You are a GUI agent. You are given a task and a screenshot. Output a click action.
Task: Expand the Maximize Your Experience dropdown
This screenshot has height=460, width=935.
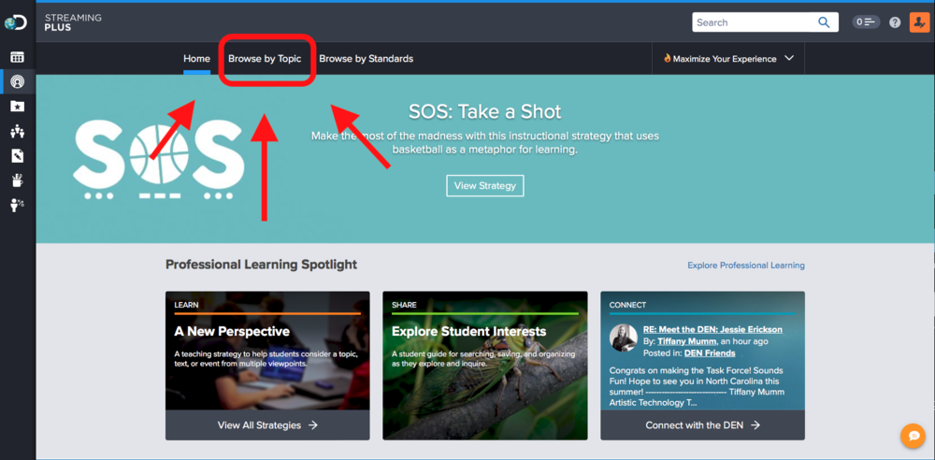coord(789,59)
